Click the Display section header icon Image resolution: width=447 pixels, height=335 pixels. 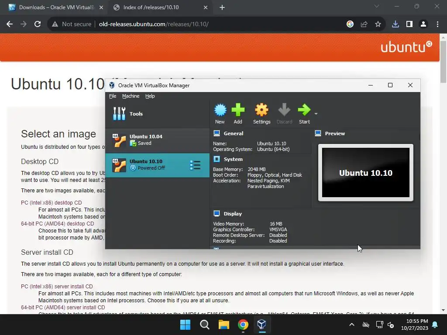[x=217, y=213]
